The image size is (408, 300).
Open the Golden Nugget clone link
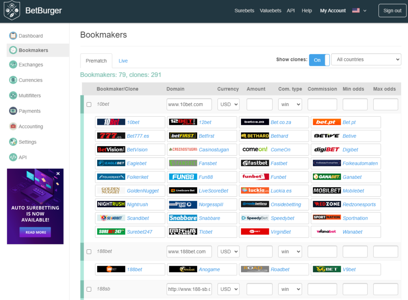coord(143,191)
